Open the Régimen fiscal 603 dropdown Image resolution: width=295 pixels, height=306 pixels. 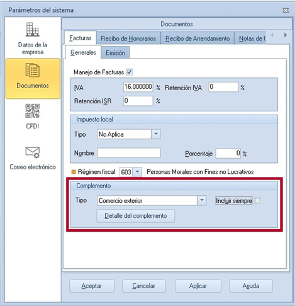137,172
